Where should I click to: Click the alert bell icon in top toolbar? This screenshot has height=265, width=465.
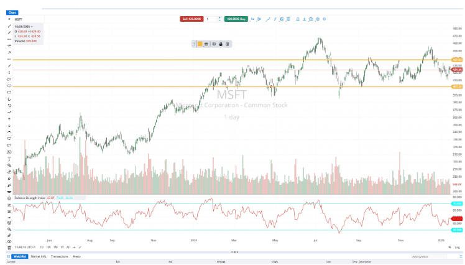tap(297, 19)
